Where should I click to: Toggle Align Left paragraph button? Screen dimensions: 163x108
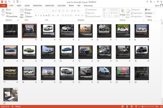[63, 15]
